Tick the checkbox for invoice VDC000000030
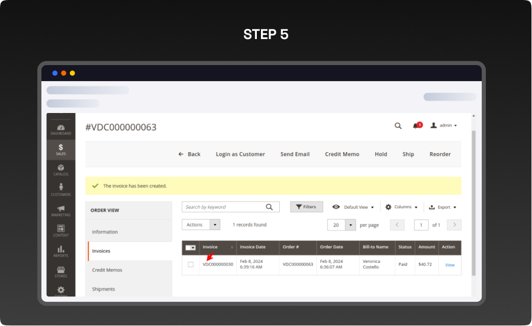Image resolution: width=532 pixels, height=326 pixels. [191, 264]
